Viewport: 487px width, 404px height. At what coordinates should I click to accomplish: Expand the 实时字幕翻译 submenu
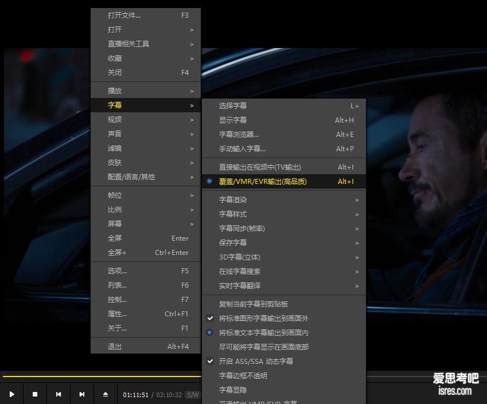pos(284,285)
